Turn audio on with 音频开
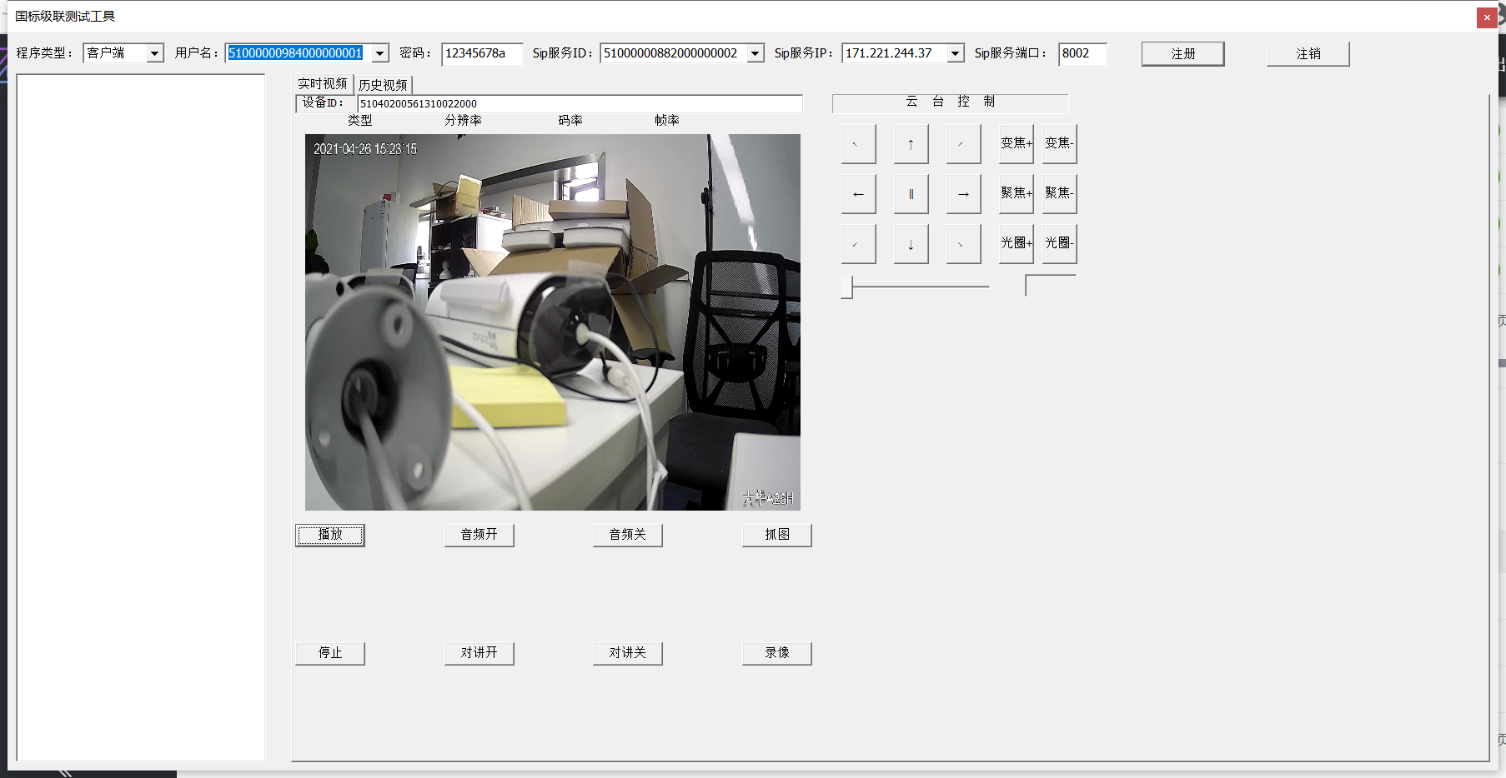Viewport: 1506px width, 778px height. pyautogui.click(x=479, y=535)
